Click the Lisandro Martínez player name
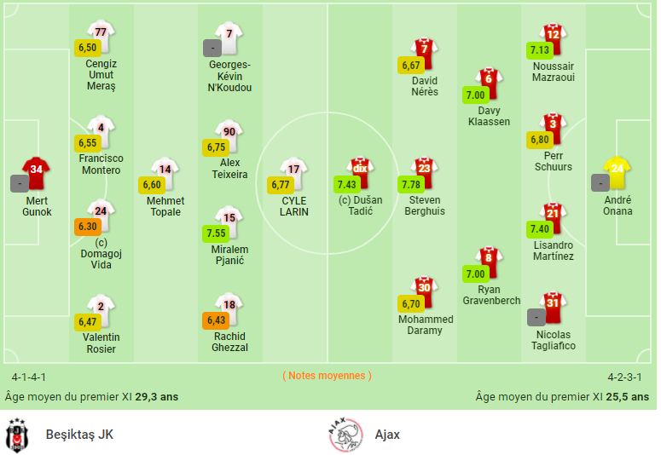 tap(553, 251)
